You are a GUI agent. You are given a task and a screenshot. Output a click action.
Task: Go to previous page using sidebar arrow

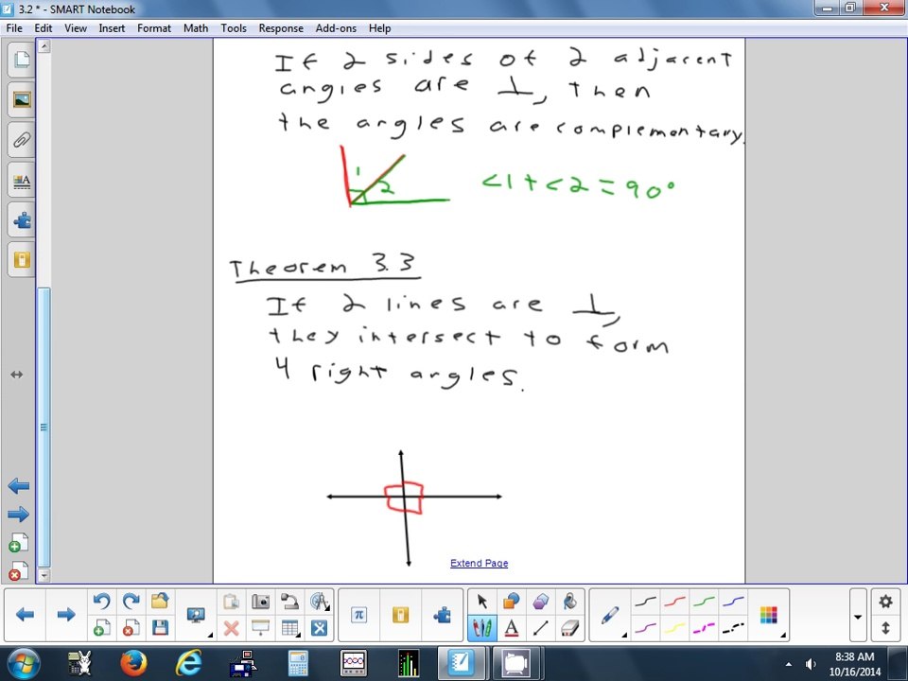[x=19, y=486]
